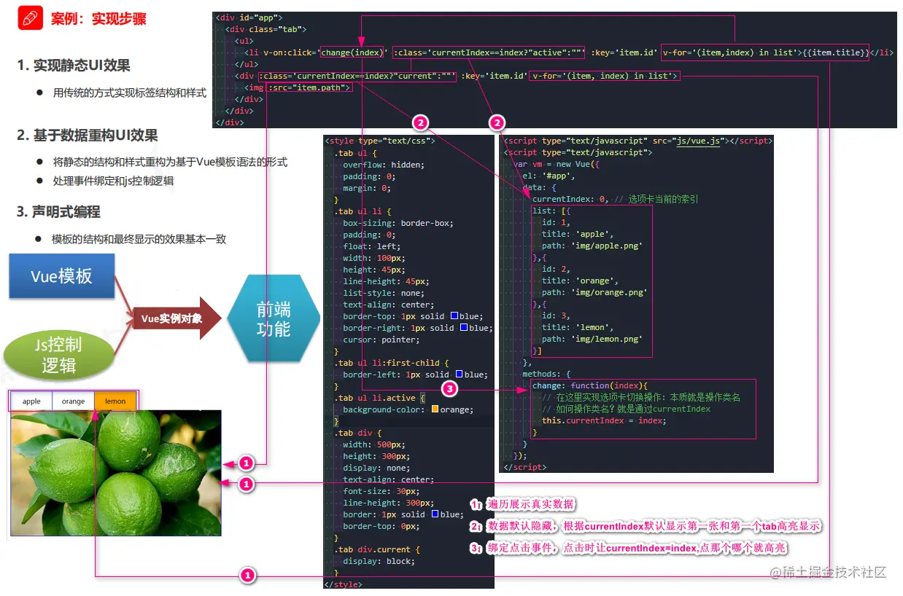Click the 'overflow: hidden;' CSS line

pyautogui.click(x=384, y=165)
